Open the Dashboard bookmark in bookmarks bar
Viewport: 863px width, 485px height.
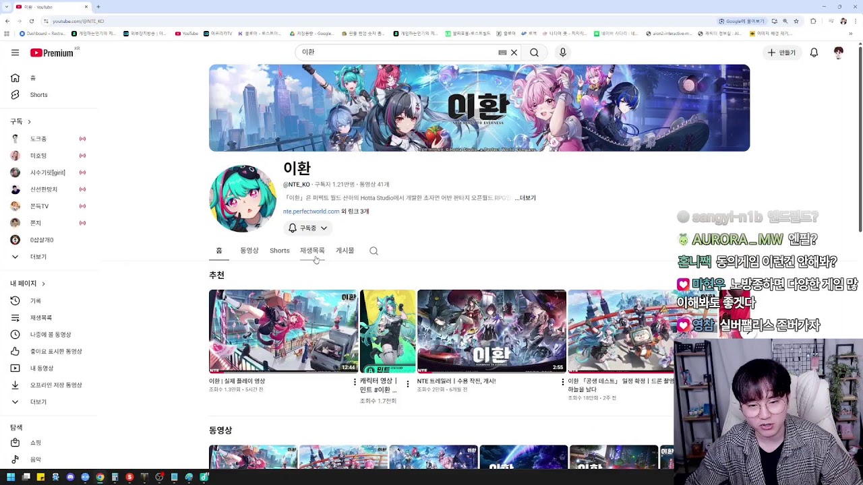[42, 33]
